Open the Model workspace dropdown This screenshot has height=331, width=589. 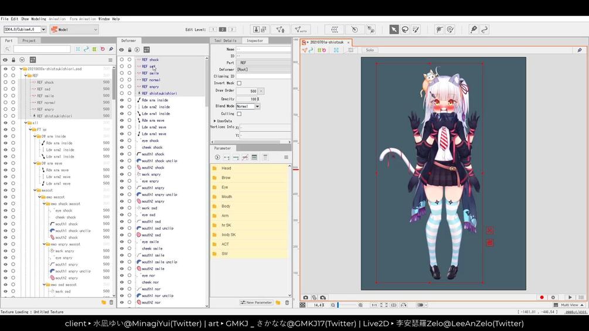tap(74, 29)
